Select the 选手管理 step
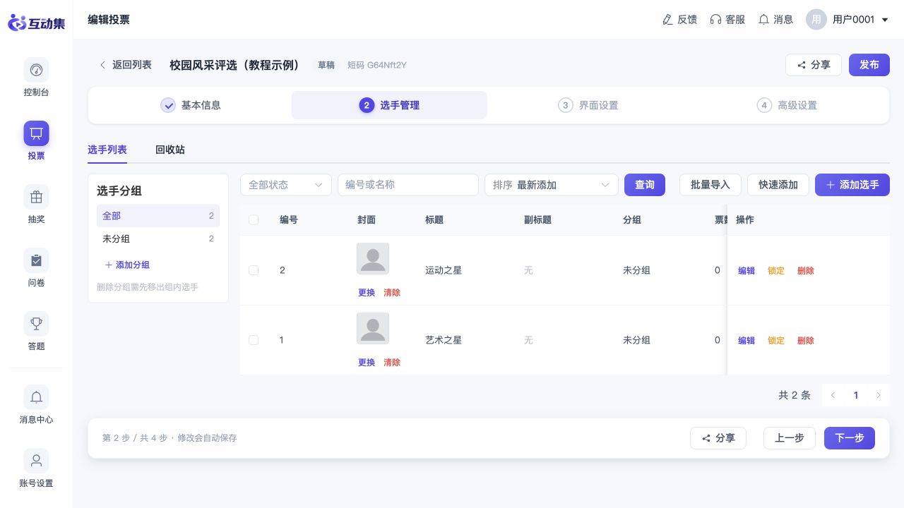This screenshot has height=508, width=904. point(389,105)
